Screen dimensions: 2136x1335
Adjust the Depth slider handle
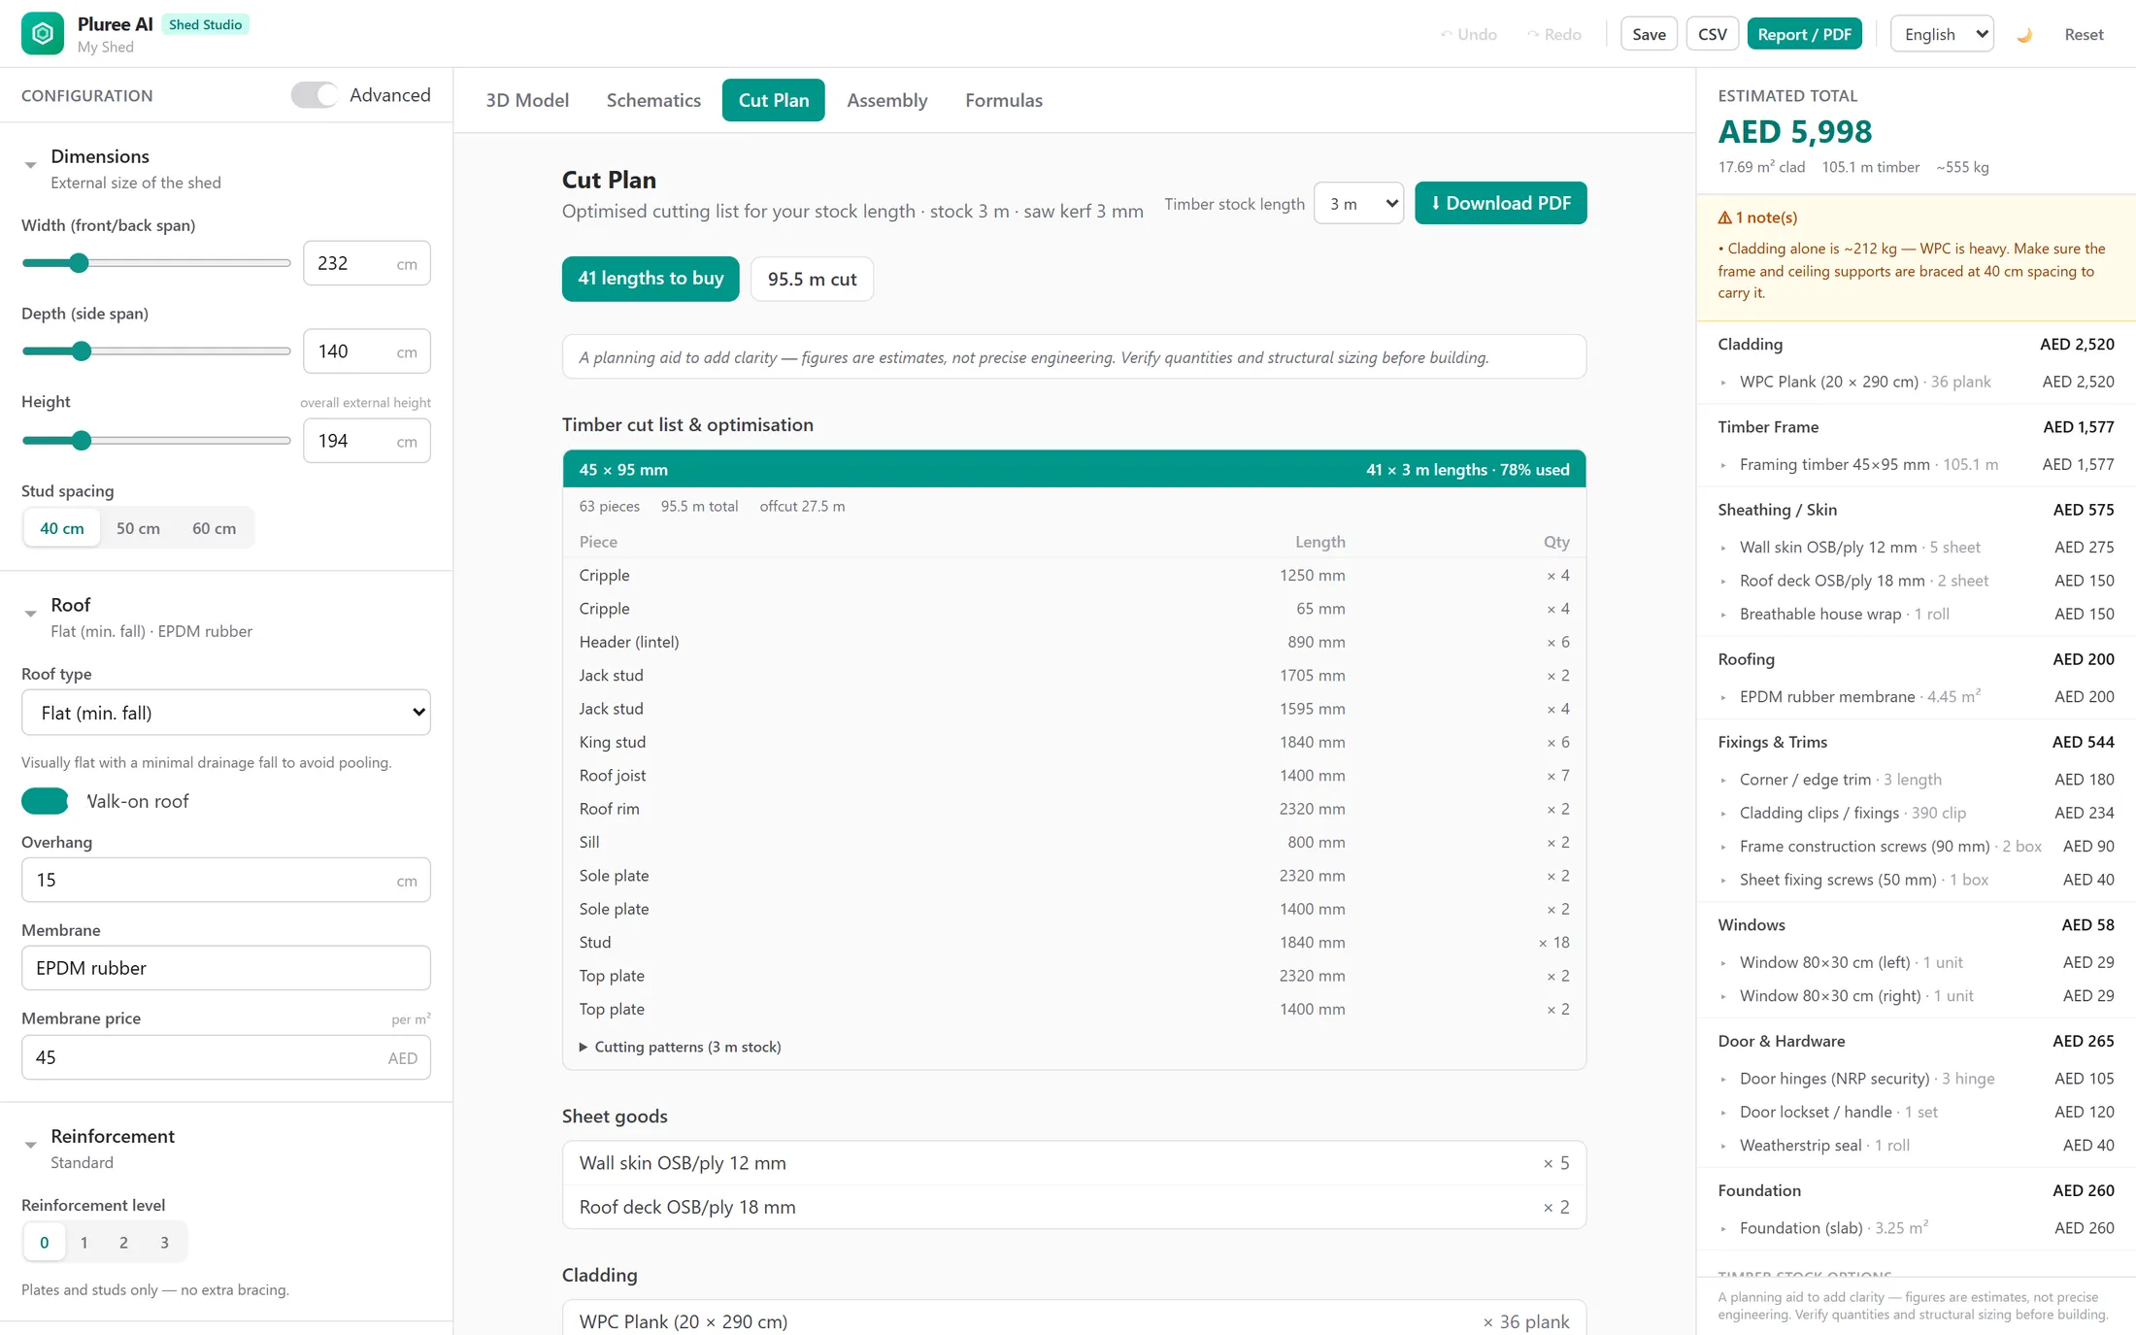click(x=82, y=351)
